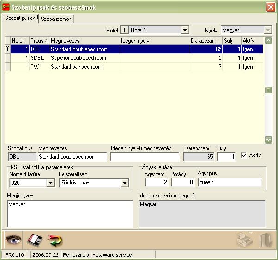Click the Ágyszám input field
Viewport: 278px width, 260px height.
pos(157,182)
